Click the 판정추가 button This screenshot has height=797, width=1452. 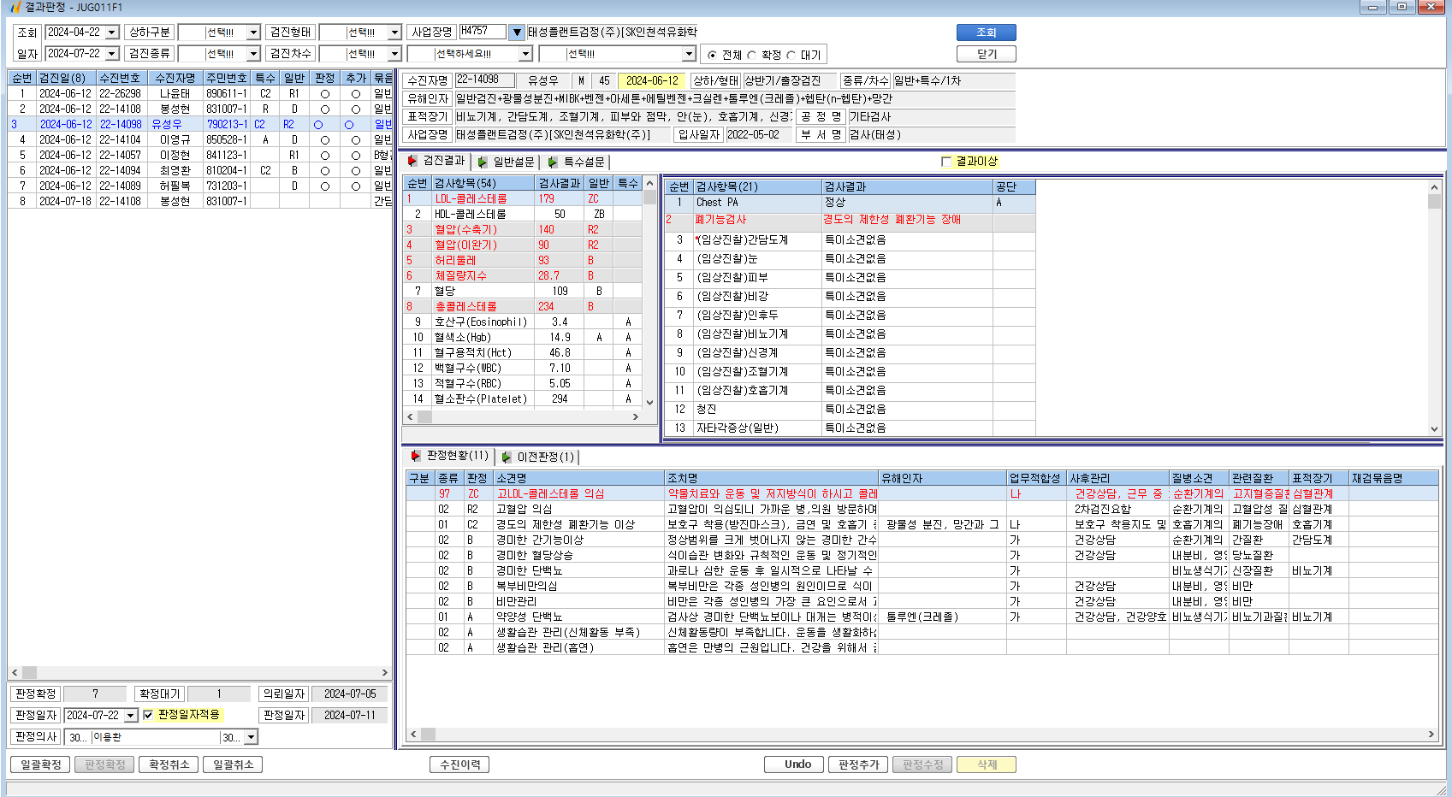tap(858, 765)
